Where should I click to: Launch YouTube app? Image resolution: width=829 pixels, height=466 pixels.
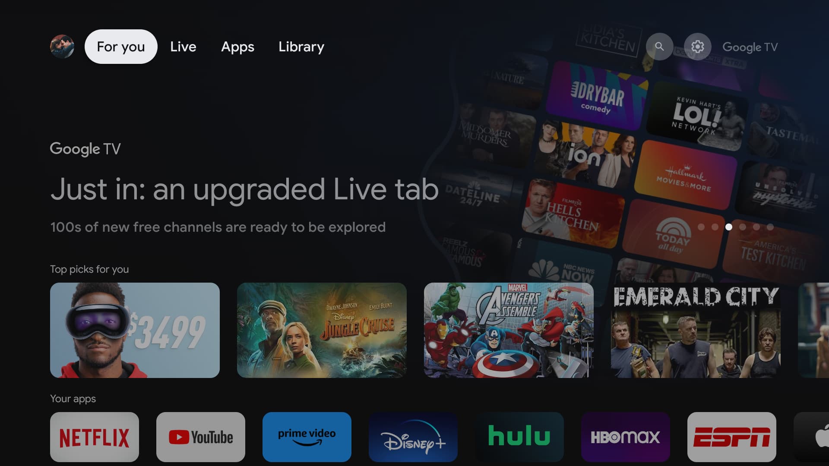pos(200,436)
